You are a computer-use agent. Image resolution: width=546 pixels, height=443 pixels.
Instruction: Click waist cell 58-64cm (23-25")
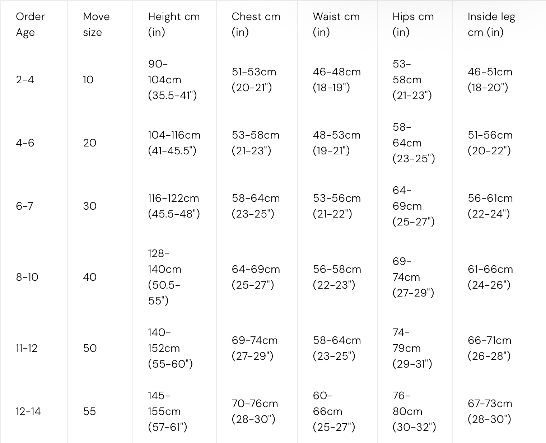click(336, 348)
